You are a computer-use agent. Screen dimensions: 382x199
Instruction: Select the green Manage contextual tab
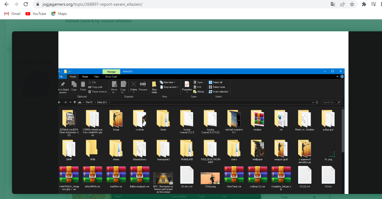coord(111,72)
